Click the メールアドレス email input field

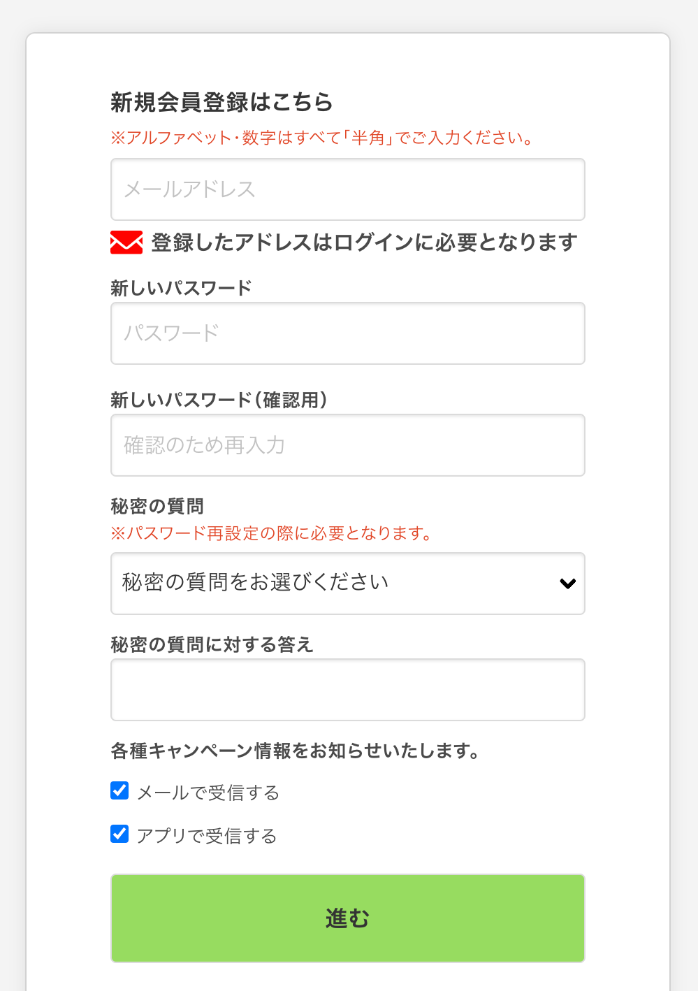347,189
